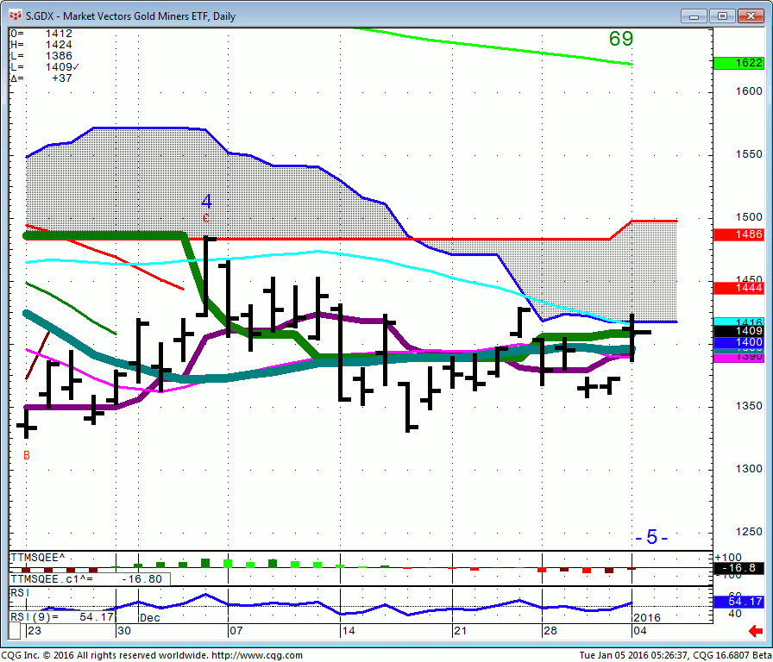This screenshot has height=662, width=773.
Task: Click the green 1622 price tag
Action: click(738, 63)
